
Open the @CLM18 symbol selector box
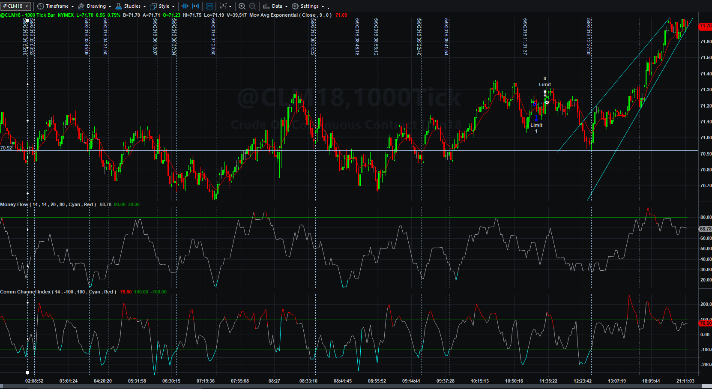point(16,6)
